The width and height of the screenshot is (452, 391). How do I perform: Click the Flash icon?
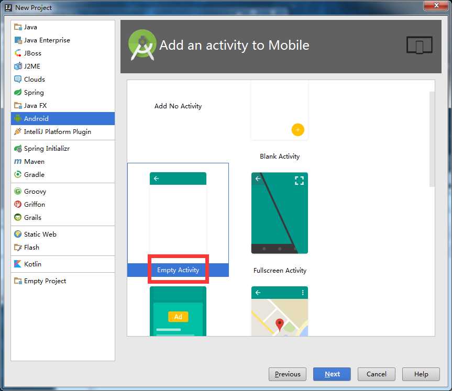point(18,248)
